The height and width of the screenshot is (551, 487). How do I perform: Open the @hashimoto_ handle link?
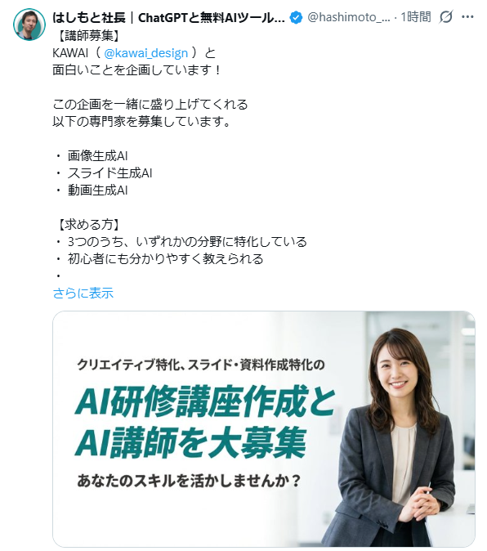(349, 17)
